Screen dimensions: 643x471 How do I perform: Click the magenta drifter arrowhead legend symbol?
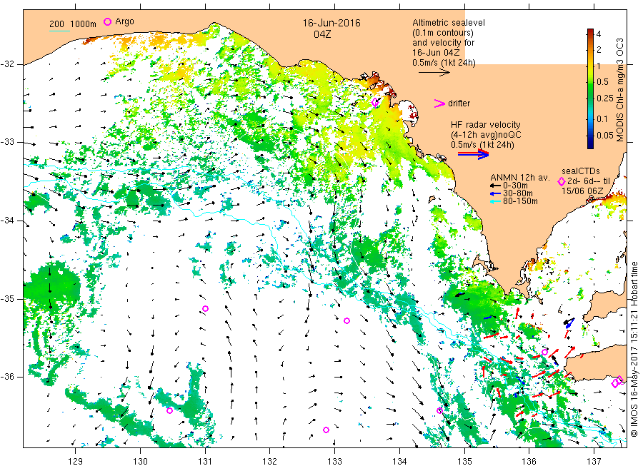coord(439,103)
